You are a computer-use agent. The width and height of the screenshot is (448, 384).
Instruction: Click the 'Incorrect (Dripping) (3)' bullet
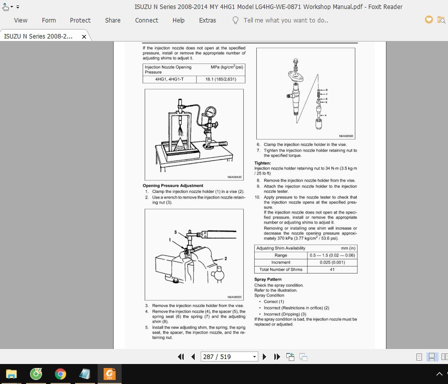click(x=285, y=314)
